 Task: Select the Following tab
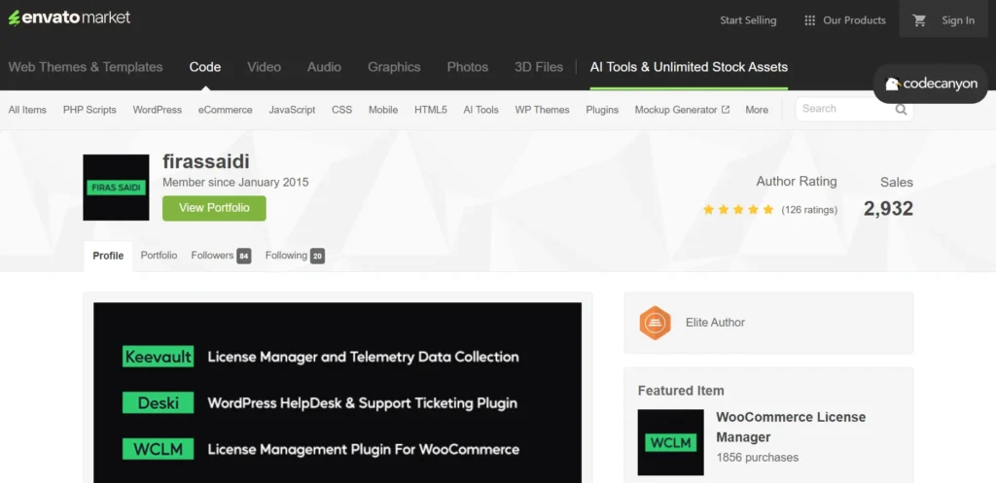[294, 256]
